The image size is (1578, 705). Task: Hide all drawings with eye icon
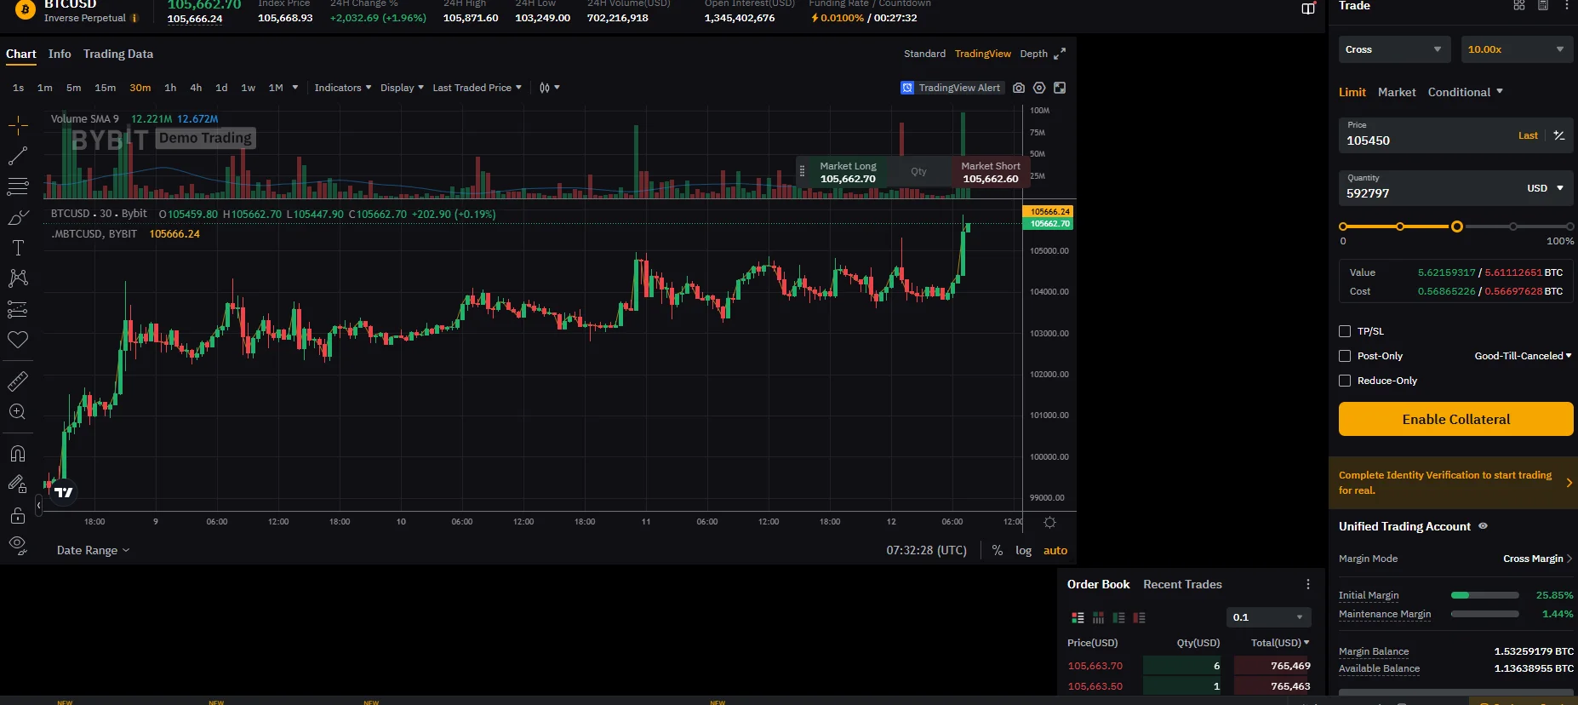[x=18, y=545]
